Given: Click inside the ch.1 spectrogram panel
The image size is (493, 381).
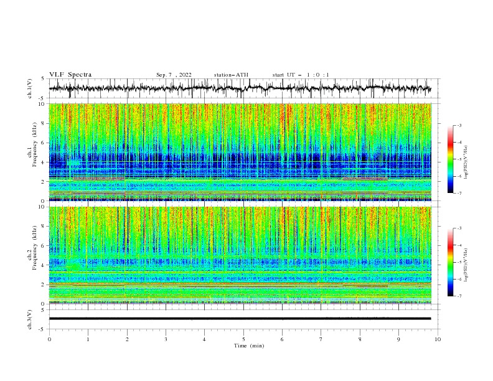Looking at the screenshot, I should click(x=240, y=152).
